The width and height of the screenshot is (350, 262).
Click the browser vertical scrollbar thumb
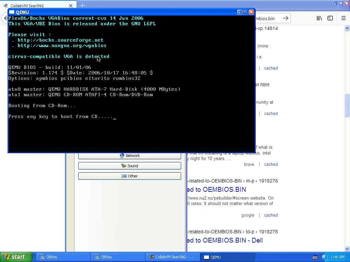347,105
